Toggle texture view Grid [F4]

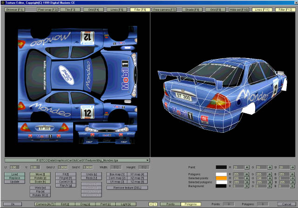tap(94, 9)
